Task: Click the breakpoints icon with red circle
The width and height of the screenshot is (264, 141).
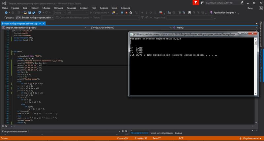Action: (161, 13)
